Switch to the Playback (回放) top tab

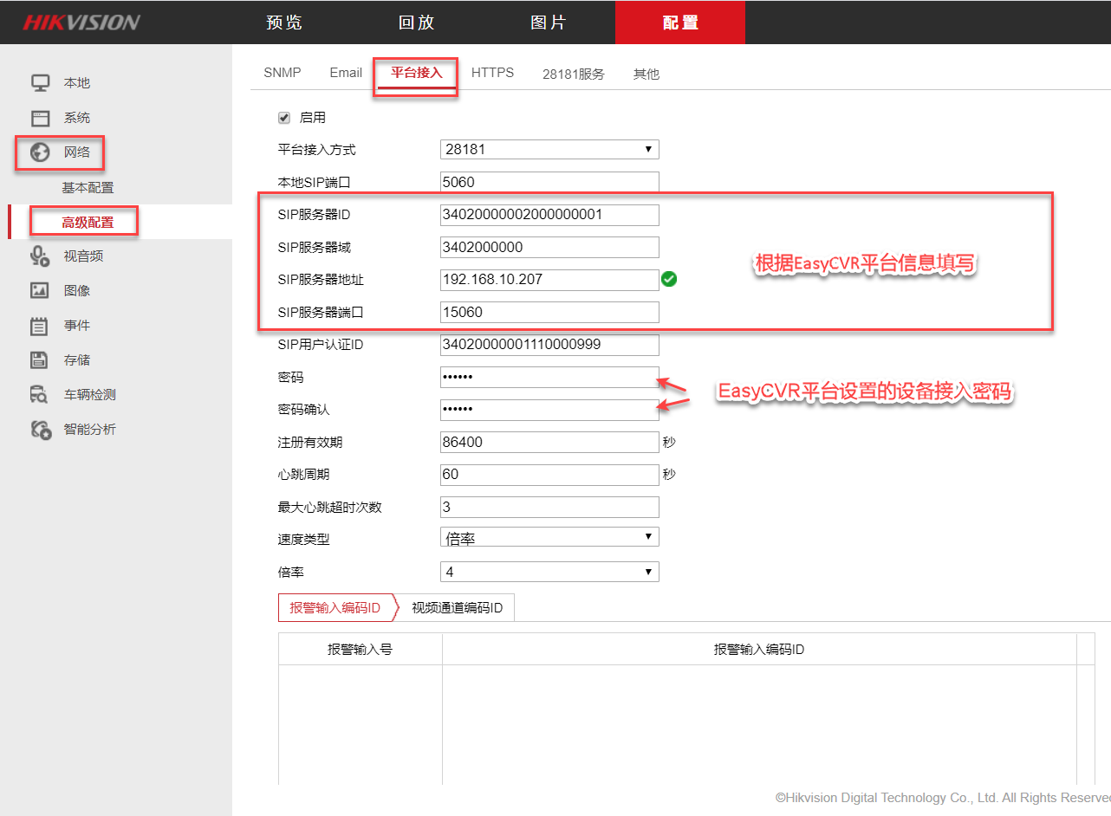416,23
